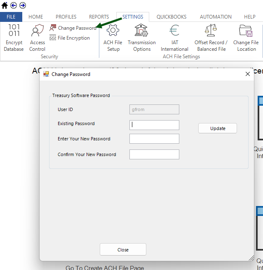
Task: Click the Update button
Action: click(217, 128)
